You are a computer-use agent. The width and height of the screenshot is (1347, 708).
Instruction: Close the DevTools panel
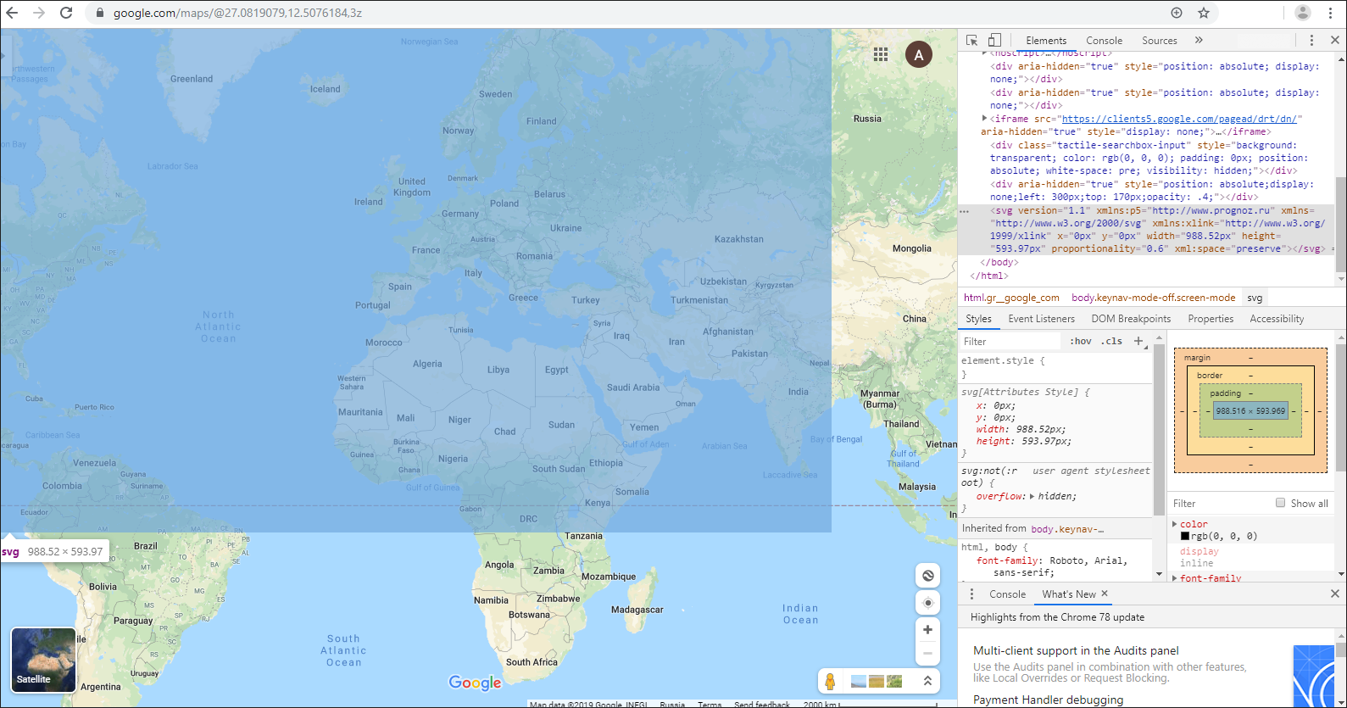point(1335,40)
